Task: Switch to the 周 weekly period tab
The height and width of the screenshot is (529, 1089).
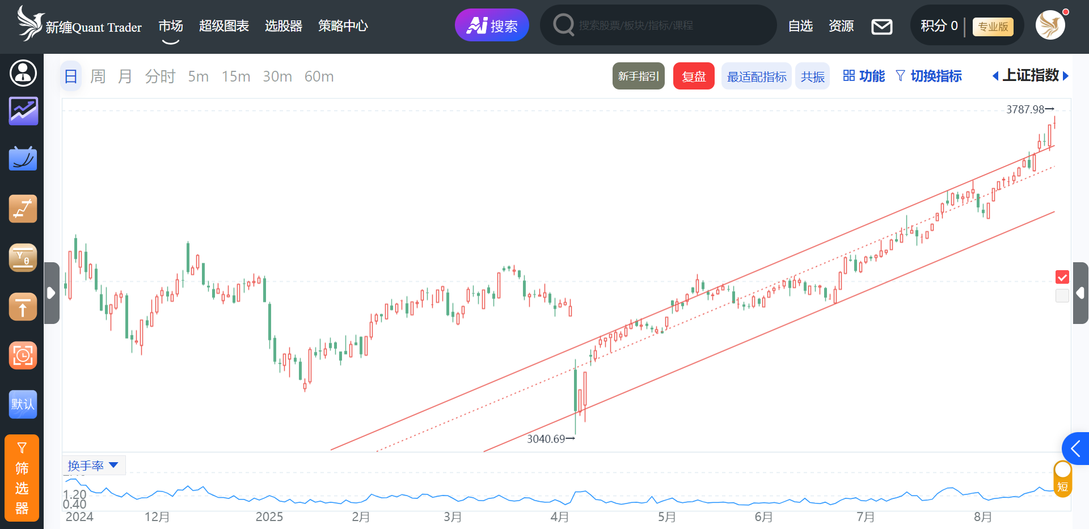Action: (x=98, y=76)
